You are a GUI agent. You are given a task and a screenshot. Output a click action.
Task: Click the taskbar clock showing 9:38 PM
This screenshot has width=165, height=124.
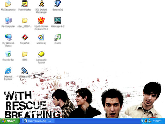coord(157,121)
